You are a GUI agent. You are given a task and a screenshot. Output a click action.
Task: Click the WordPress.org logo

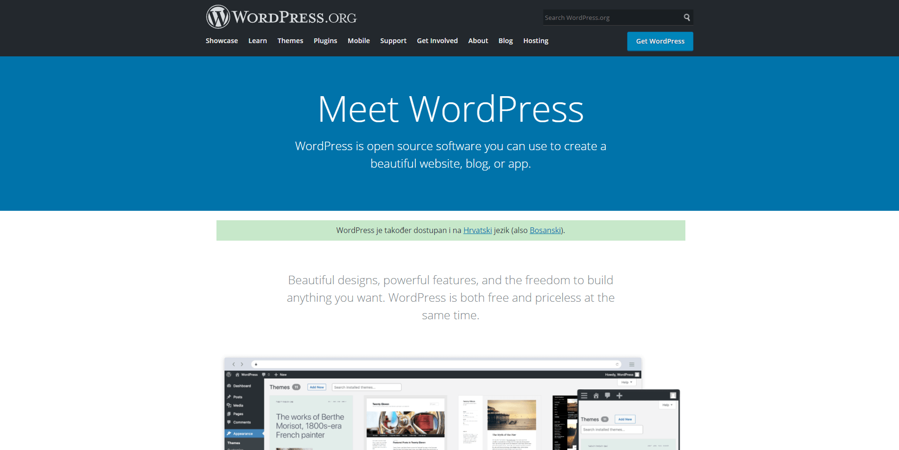(x=281, y=17)
